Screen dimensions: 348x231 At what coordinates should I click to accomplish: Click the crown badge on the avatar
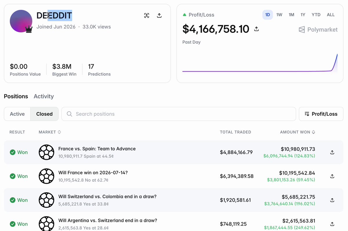tap(29, 29)
